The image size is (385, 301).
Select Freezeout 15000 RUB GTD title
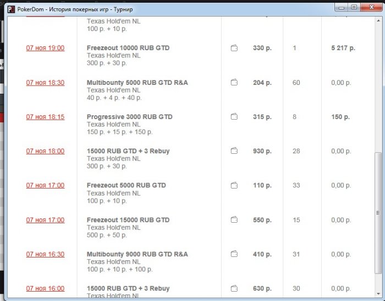click(128, 220)
